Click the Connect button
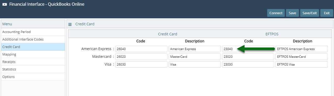Image resolution: width=334 pixels, height=96 pixels. click(276, 13)
